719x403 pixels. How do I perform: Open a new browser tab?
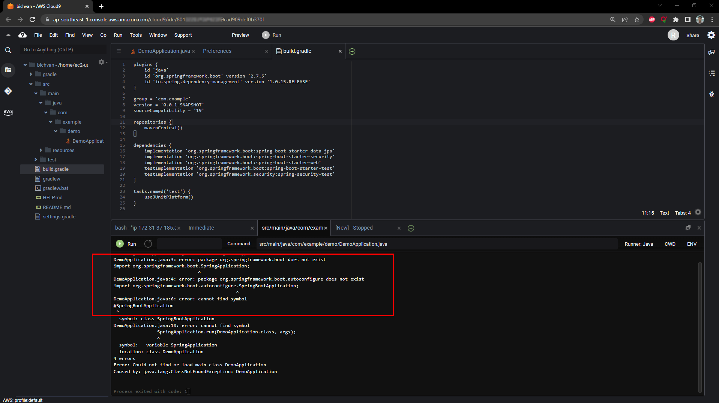click(101, 6)
